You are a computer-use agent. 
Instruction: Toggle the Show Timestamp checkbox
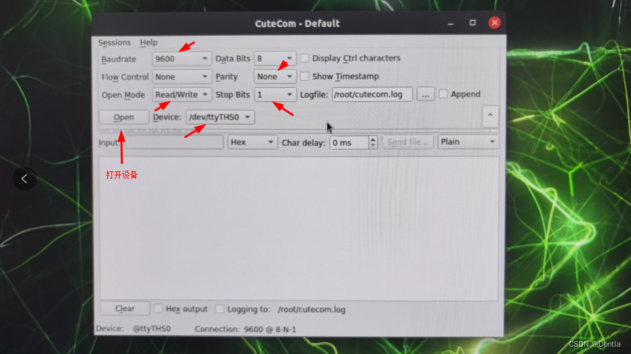(305, 77)
